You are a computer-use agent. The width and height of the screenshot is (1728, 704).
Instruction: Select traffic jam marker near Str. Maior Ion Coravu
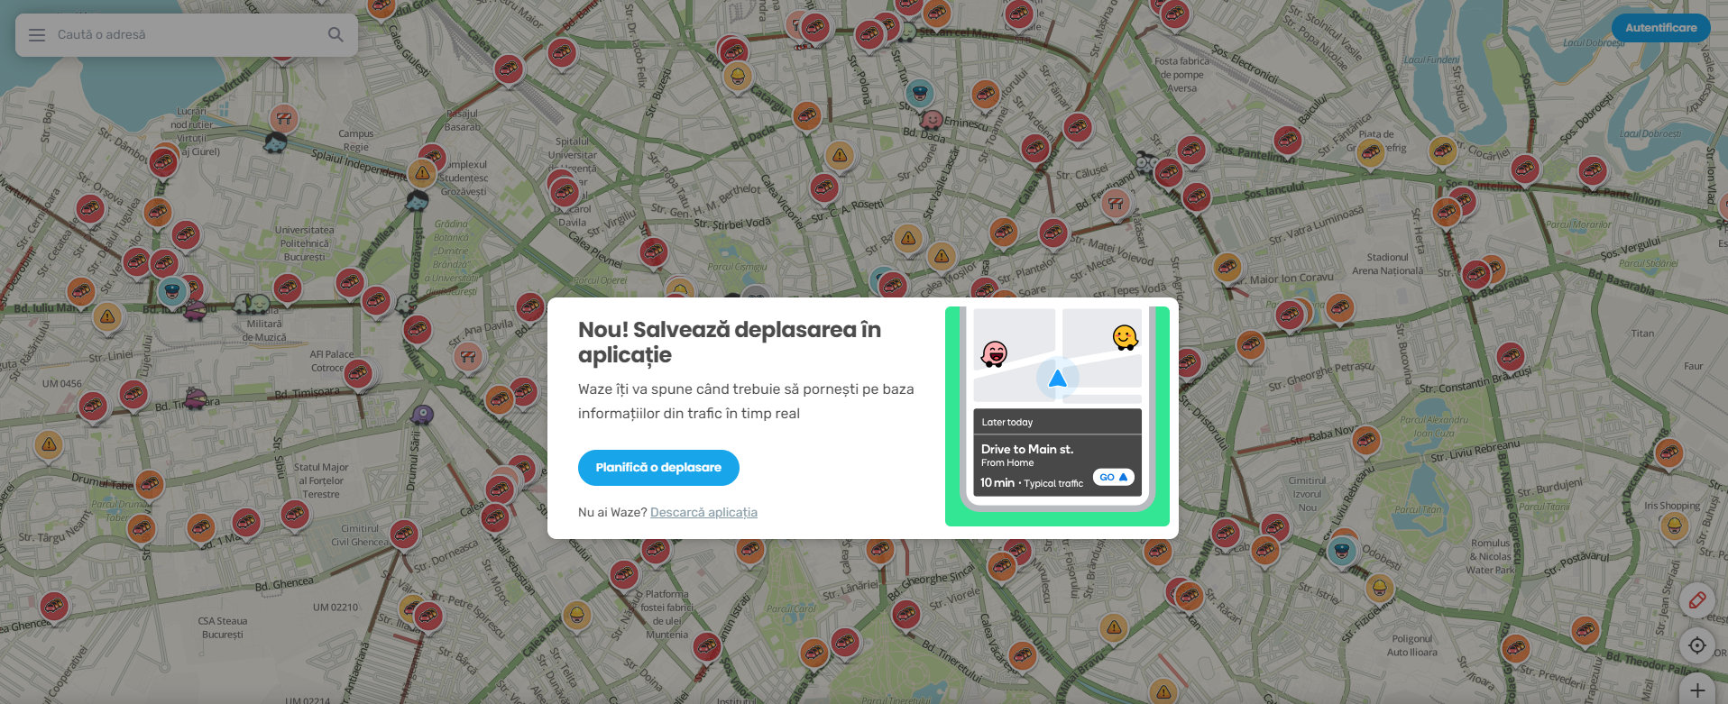pos(1227,267)
